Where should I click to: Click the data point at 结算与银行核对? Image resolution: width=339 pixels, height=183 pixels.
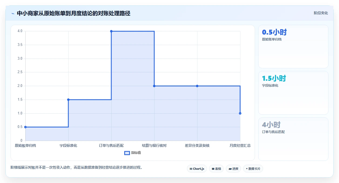[x=154, y=86]
